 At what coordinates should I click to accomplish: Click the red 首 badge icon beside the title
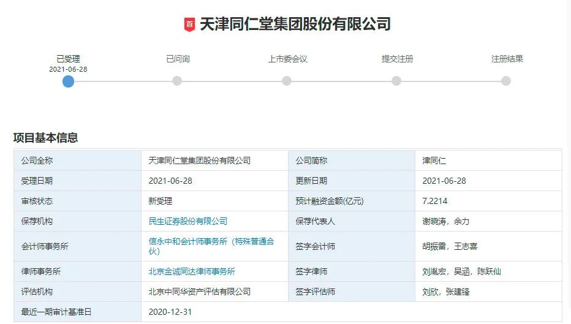(189, 24)
